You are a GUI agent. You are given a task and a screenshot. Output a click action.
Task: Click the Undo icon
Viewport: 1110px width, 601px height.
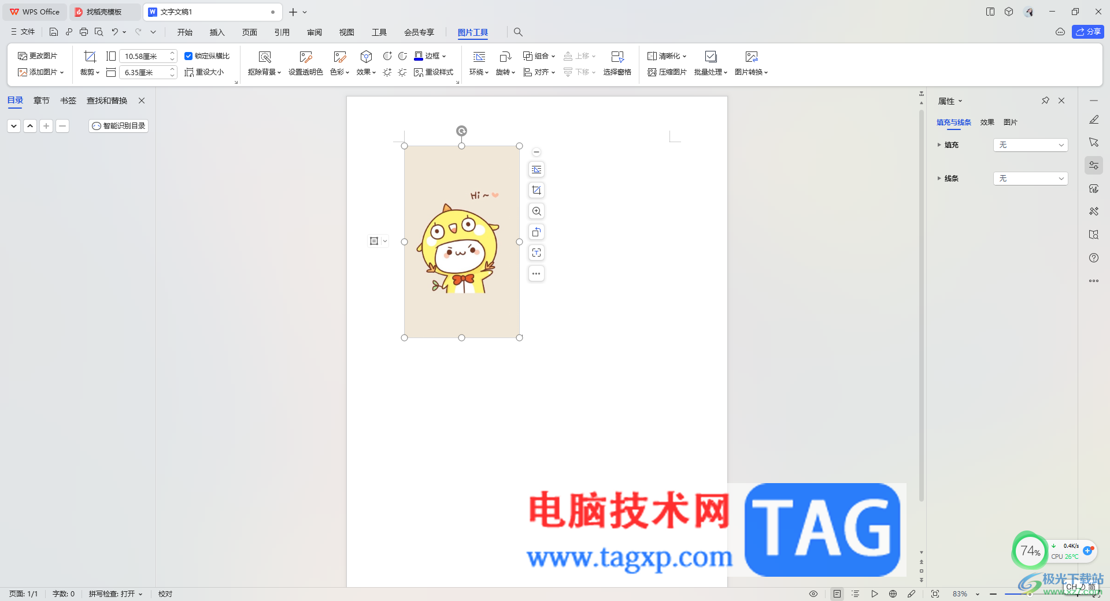pyautogui.click(x=114, y=32)
